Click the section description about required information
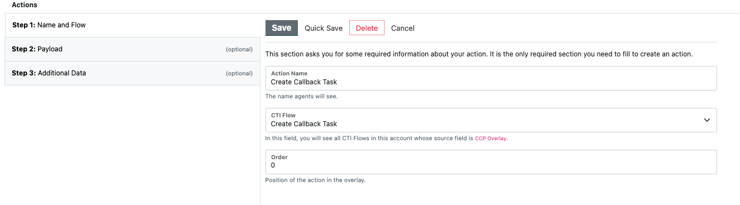Image resolution: width=740 pixels, height=205 pixels. click(x=479, y=54)
